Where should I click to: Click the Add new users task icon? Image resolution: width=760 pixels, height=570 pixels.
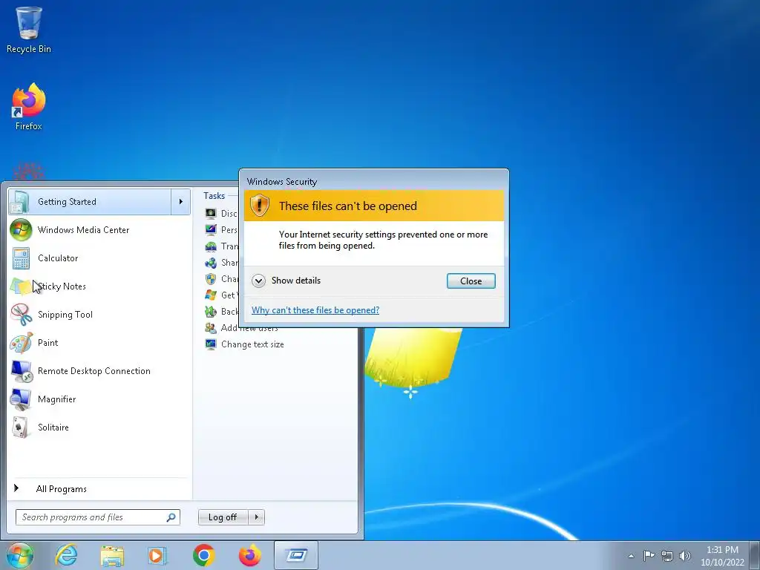pos(210,327)
